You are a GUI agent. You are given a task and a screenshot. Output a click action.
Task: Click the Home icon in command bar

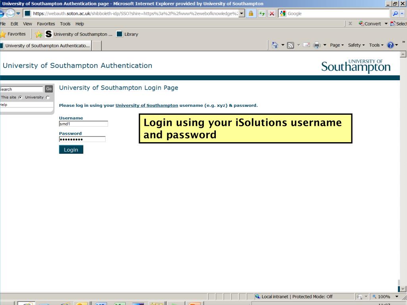pos(275,45)
